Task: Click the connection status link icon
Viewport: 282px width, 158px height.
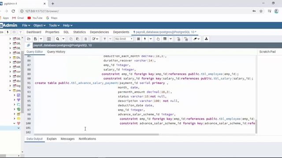Action: tap(28, 45)
